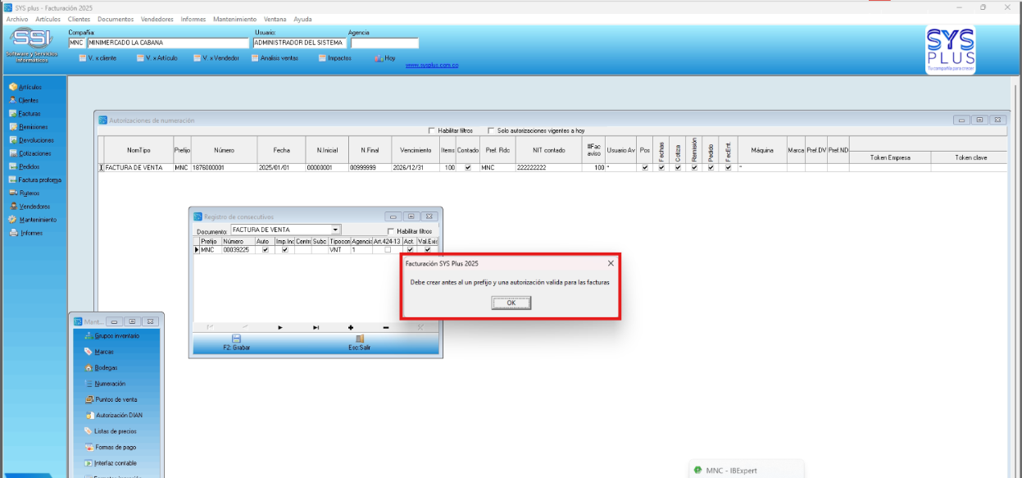
Task: Click Esc:Salir exit door icon
Action: point(359,339)
